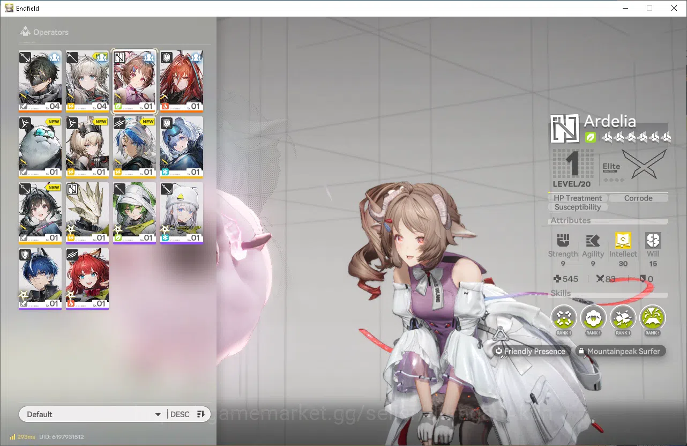Screen dimensions: 687x446
Task: Click the green leaf element icon under Ardelia
Action: tap(591, 137)
